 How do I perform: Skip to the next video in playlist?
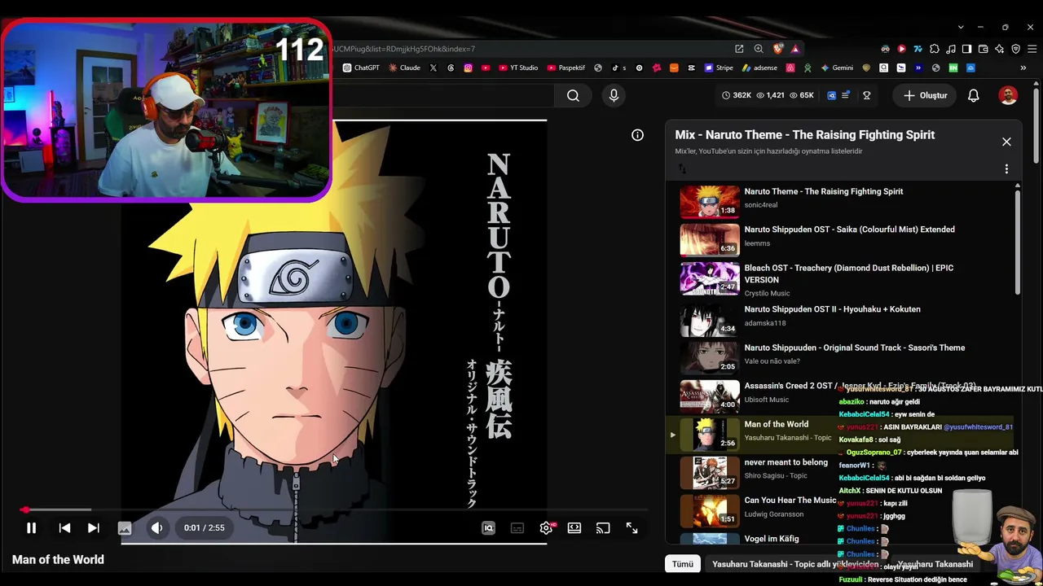(94, 528)
